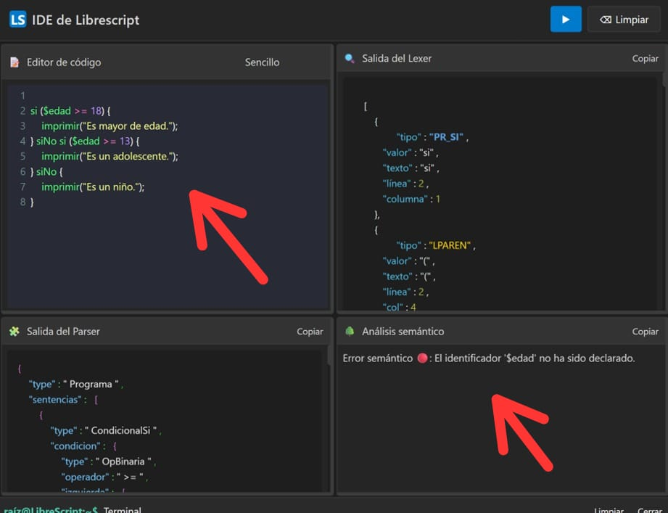
Task: Close the terminal with Cerrar
Action: click(x=650, y=510)
